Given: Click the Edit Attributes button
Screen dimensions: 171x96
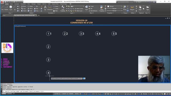Looking at the screenshot, I should (x=94, y=11).
